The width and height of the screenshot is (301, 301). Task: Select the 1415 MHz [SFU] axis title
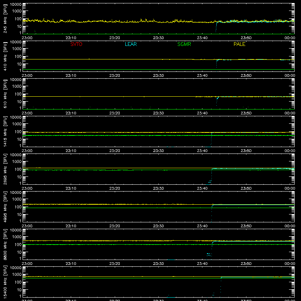pos(5,131)
